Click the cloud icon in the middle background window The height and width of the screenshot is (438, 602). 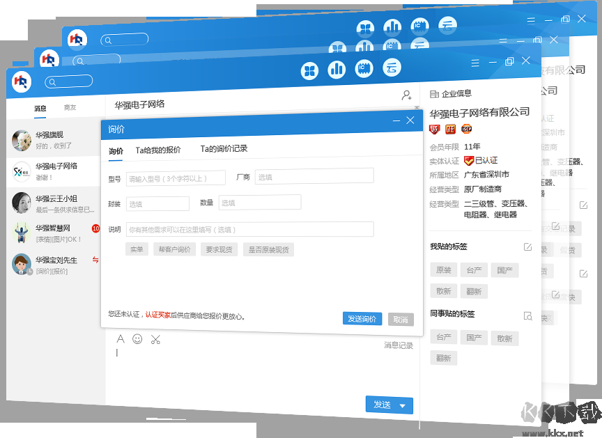point(419,45)
